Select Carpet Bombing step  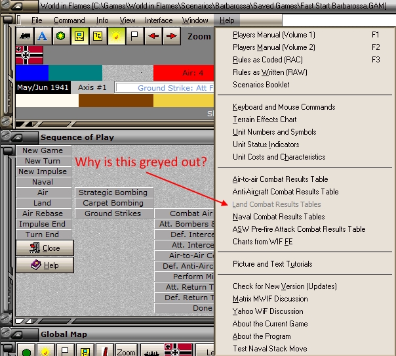[114, 203]
